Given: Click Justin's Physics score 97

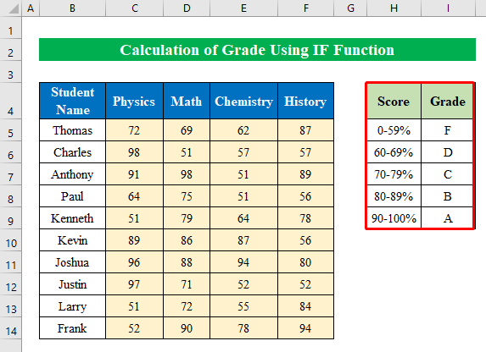Looking at the screenshot, I should click(x=134, y=284).
